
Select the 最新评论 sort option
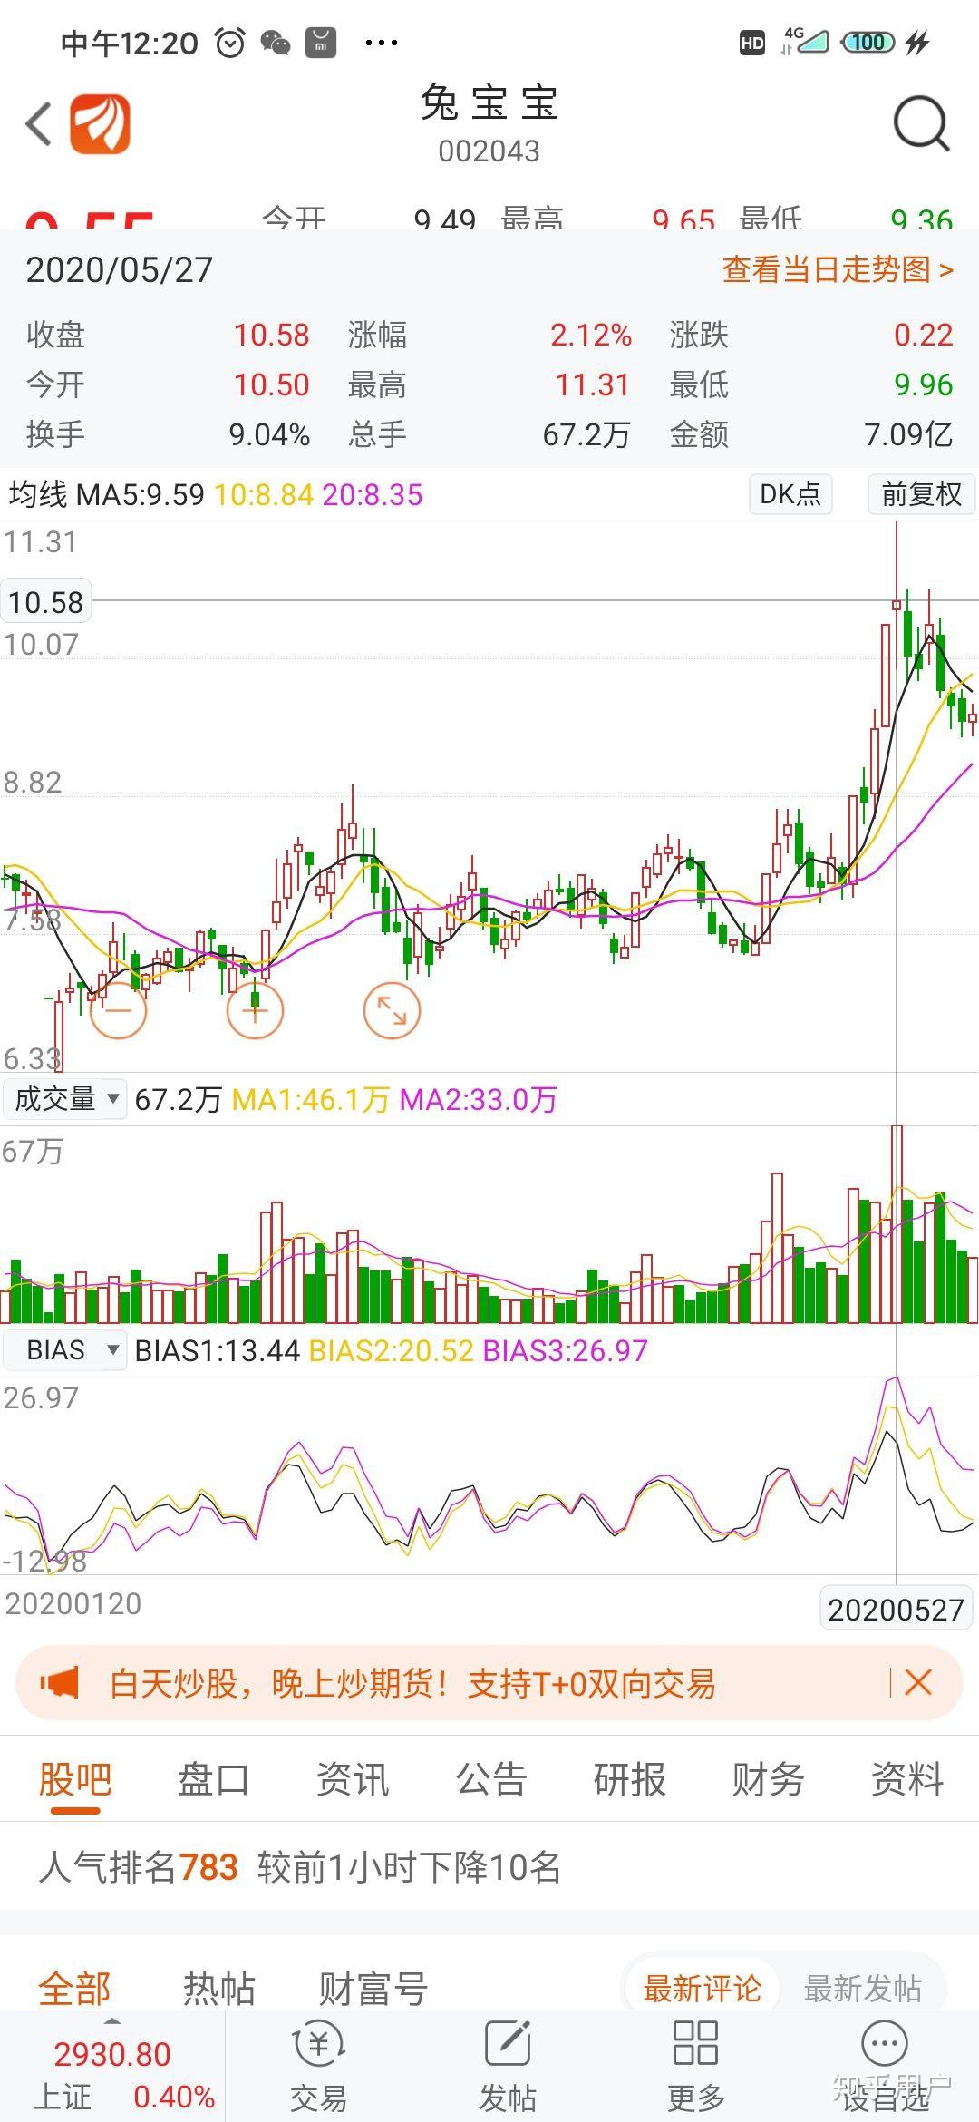click(x=703, y=1989)
